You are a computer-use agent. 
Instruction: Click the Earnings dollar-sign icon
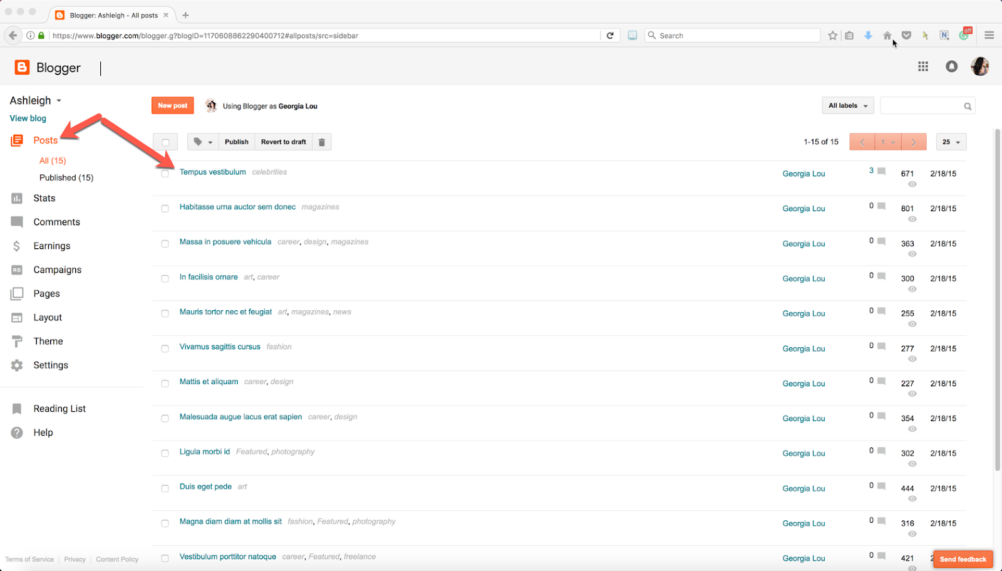click(x=17, y=245)
